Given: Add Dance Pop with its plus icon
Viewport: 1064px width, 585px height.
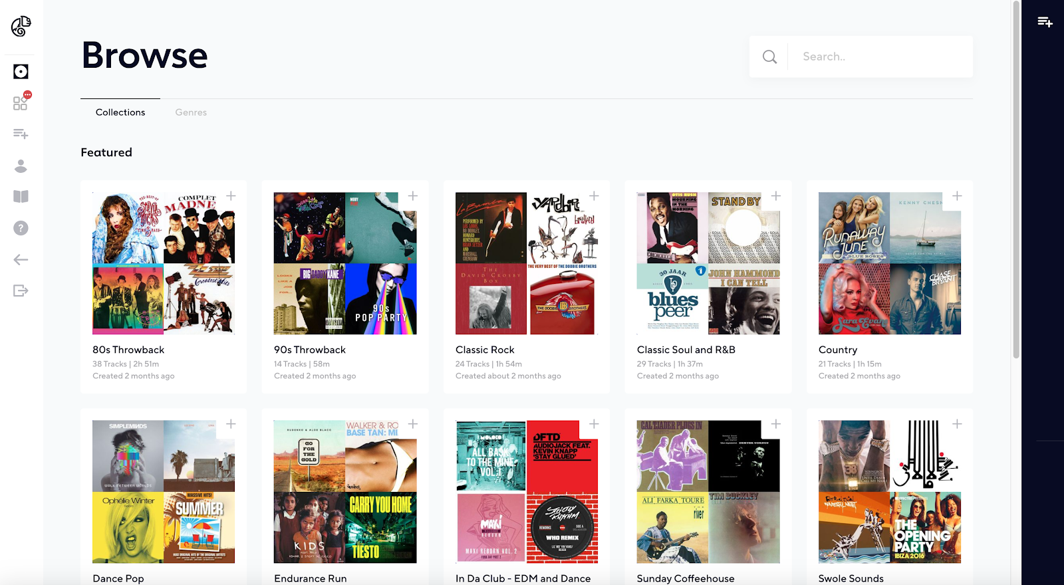Looking at the screenshot, I should (x=231, y=424).
